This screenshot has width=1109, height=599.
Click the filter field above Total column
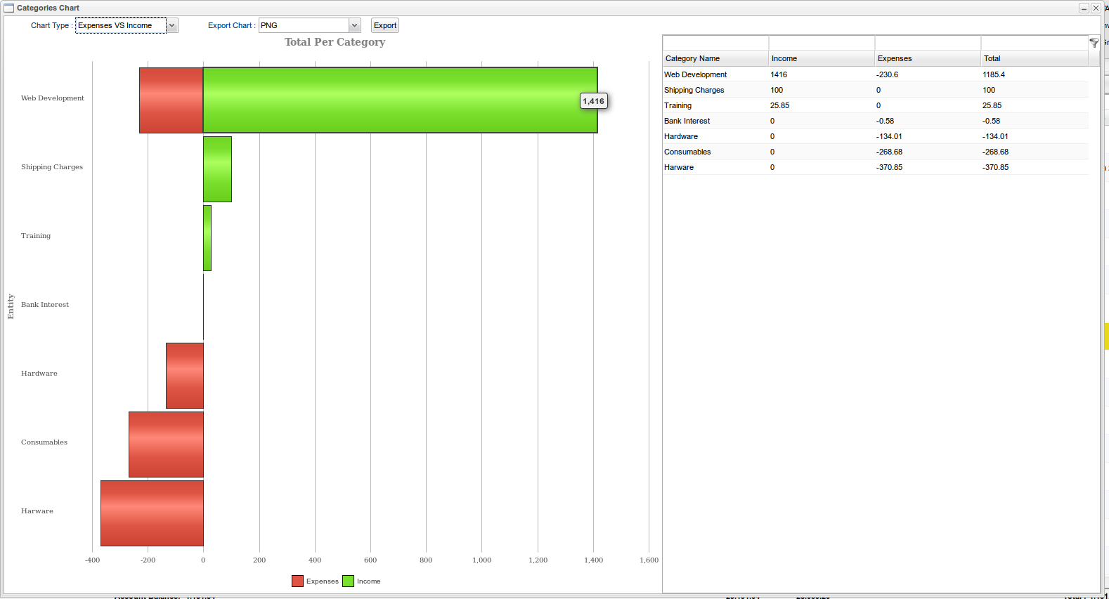pyautogui.click(x=1035, y=43)
